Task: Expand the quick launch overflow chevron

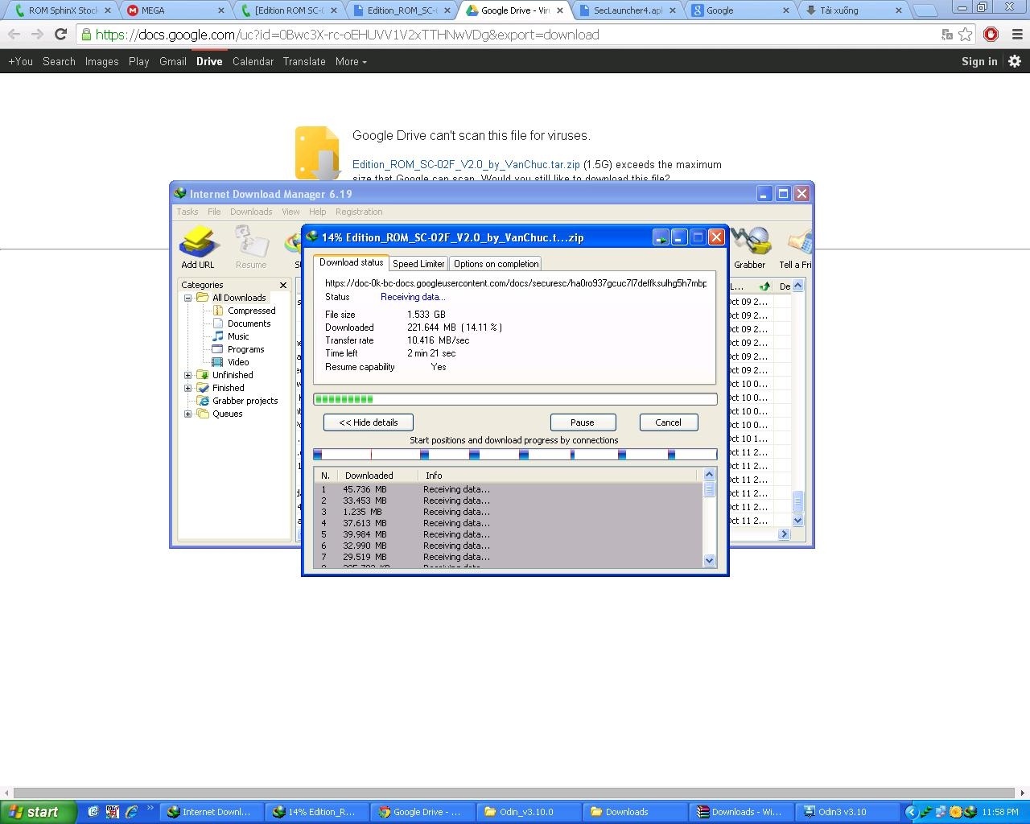Action: (150, 807)
